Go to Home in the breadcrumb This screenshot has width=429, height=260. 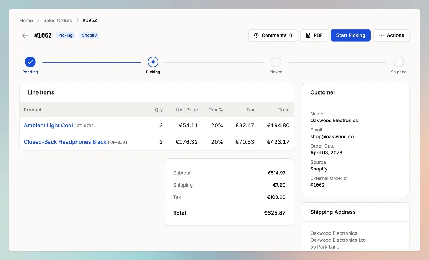[26, 20]
